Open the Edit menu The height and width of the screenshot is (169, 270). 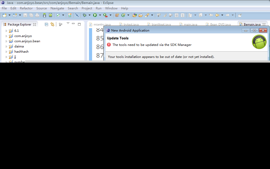pyautogui.click(x=13, y=8)
